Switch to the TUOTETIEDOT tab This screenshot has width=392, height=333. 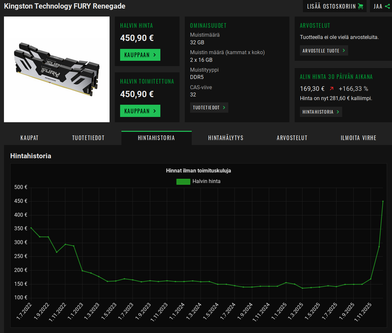point(88,138)
